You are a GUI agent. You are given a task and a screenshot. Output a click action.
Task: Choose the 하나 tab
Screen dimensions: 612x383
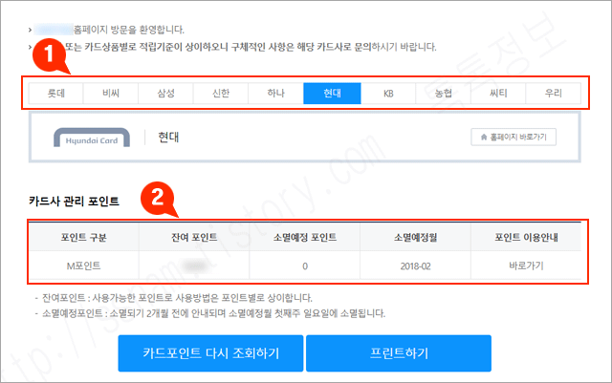click(x=276, y=94)
